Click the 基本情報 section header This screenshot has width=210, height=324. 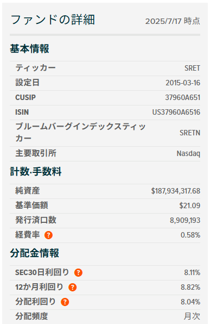(x=29, y=49)
